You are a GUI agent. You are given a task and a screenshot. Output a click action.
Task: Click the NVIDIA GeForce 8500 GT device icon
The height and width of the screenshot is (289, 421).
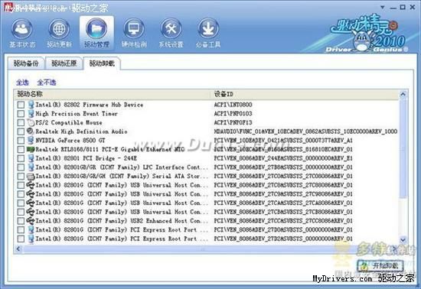[x=31, y=140]
